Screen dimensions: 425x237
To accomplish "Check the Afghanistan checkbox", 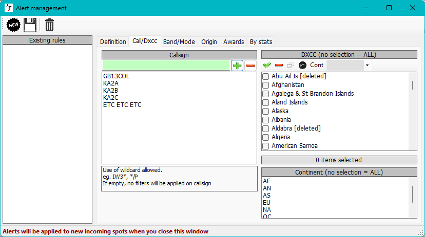I will pyautogui.click(x=266, y=85).
